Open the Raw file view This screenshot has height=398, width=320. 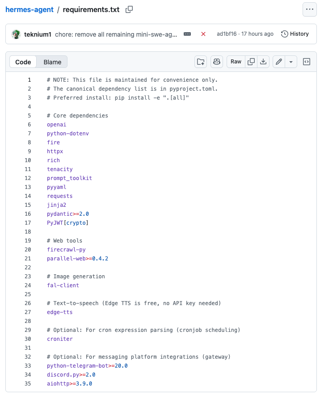pos(236,62)
